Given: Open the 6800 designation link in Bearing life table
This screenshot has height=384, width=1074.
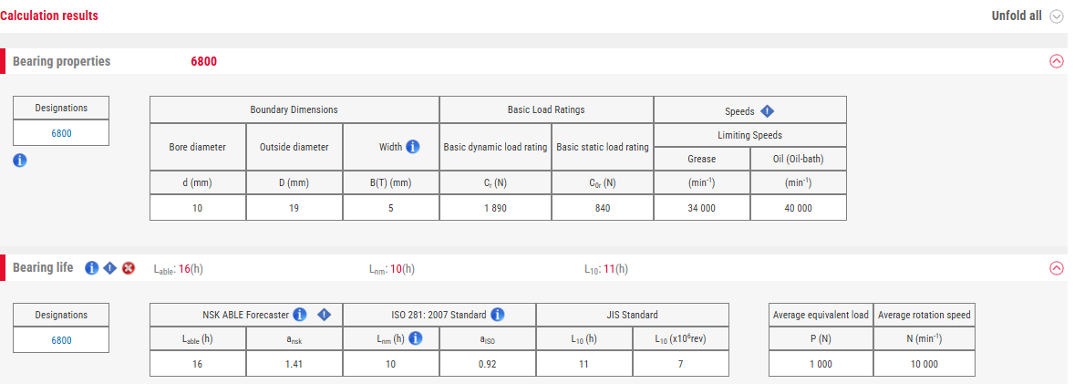Looking at the screenshot, I should (61, 340).
